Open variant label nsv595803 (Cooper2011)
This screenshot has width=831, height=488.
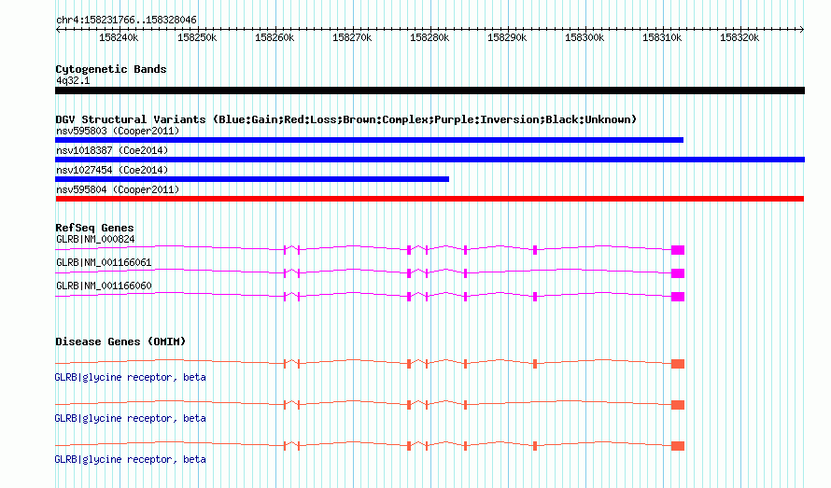coord(118,131)
